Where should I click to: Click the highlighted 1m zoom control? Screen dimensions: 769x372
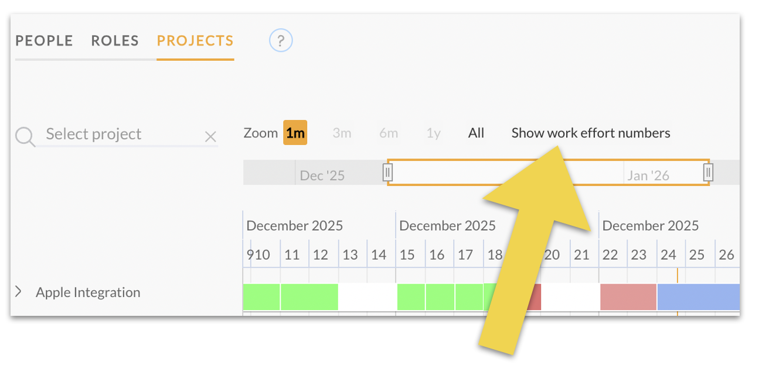(x=295, y=133)
